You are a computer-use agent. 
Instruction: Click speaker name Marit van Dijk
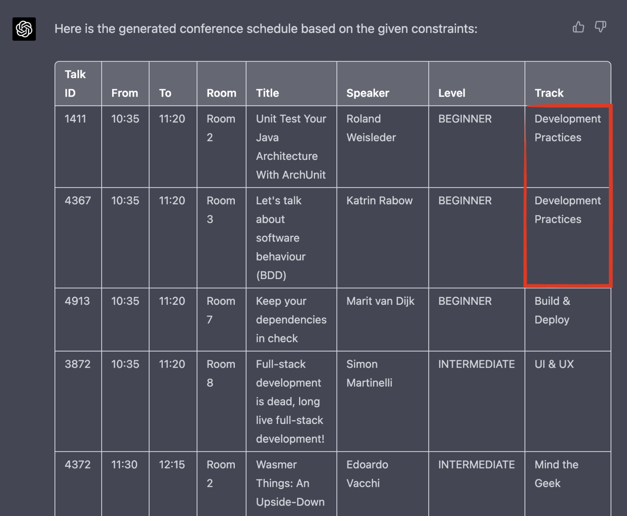[380, 301]
